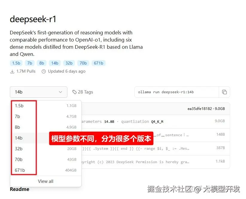The width and height of the screenshot is (246, 199).
Task: Click the clock icon by Updated
Action: [44, 71]
